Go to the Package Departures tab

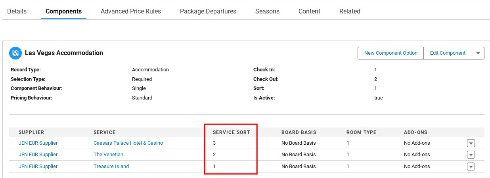point(208,11)
